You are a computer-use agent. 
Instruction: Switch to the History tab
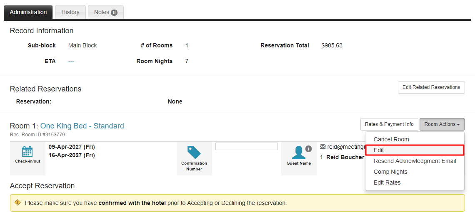(70, 12)
